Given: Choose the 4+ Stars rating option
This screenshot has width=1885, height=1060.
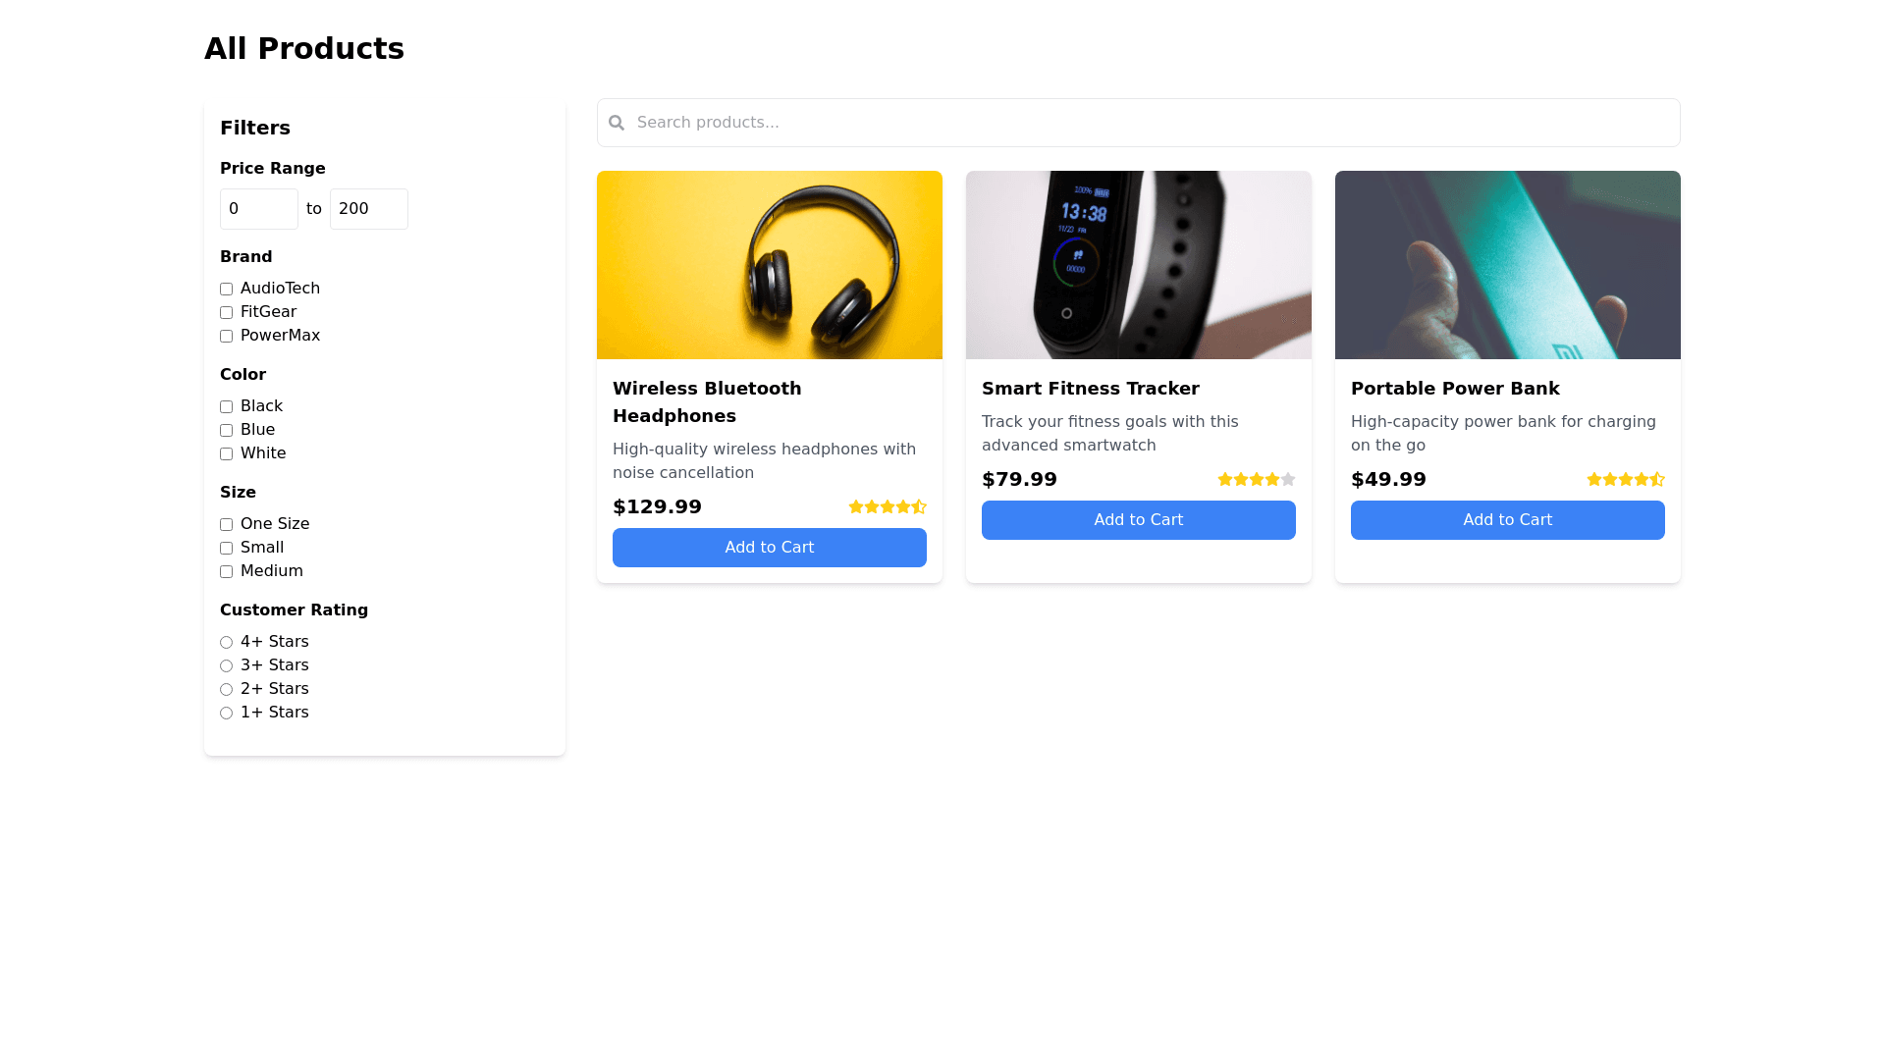Looking at the screenshot, I should click(x=227, y=643).
